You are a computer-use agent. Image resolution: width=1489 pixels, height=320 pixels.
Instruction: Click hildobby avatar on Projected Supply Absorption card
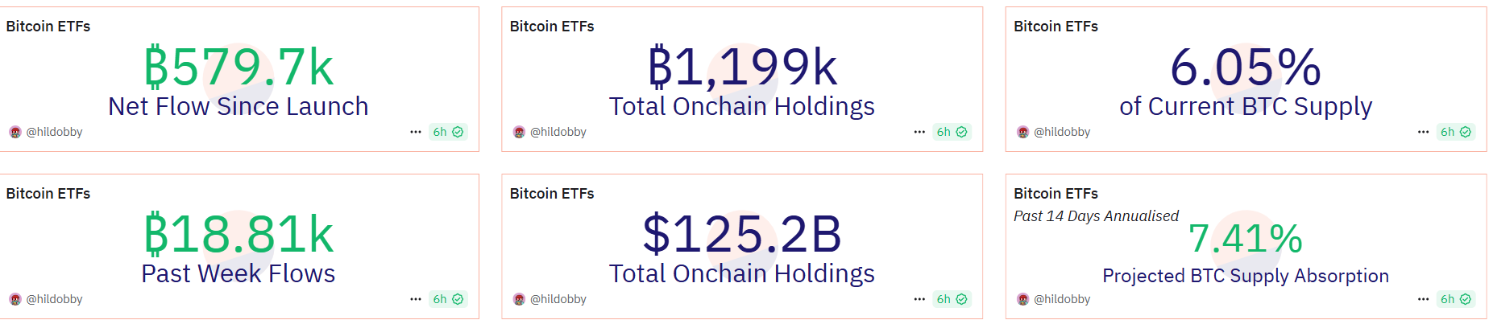click(1023, 299)
